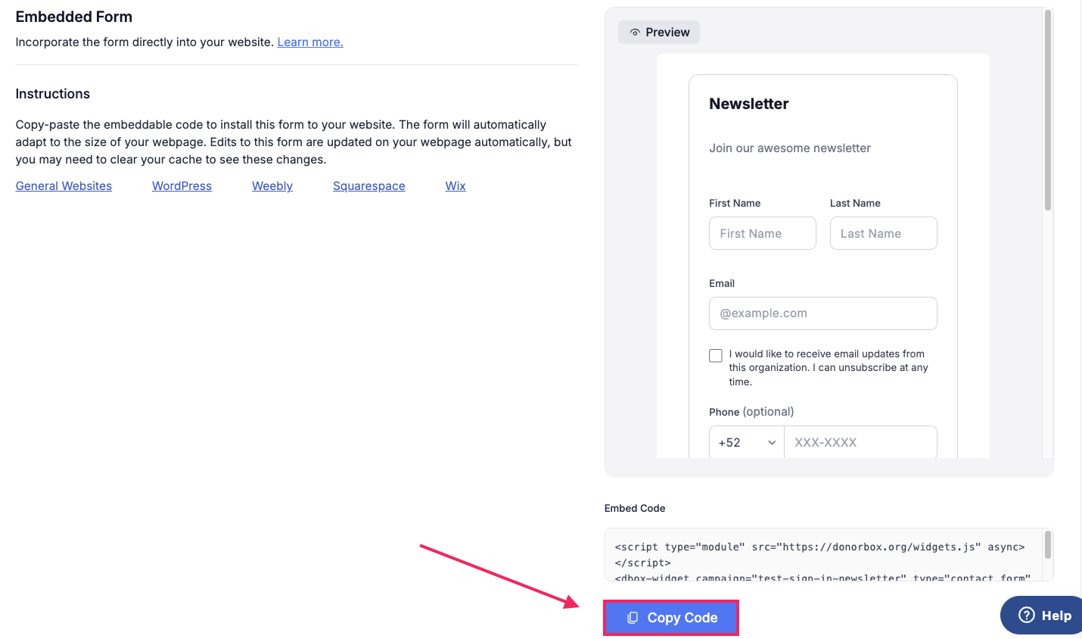Screen dimensions: 1082x639
Task: Focus the Last Name input field
Action: pyautogui.click(x=884, y=233)
